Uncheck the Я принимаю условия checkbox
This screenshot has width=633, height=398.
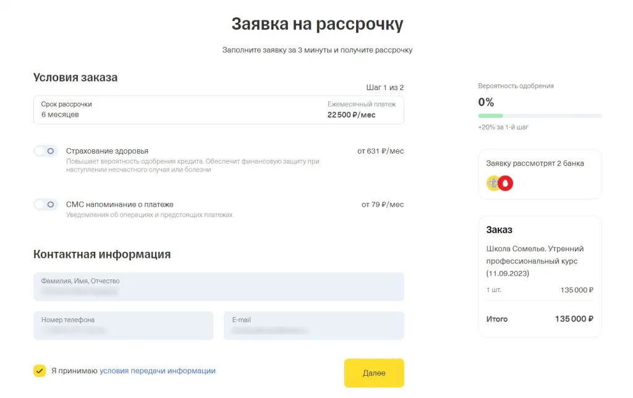[x=38, y=370]
